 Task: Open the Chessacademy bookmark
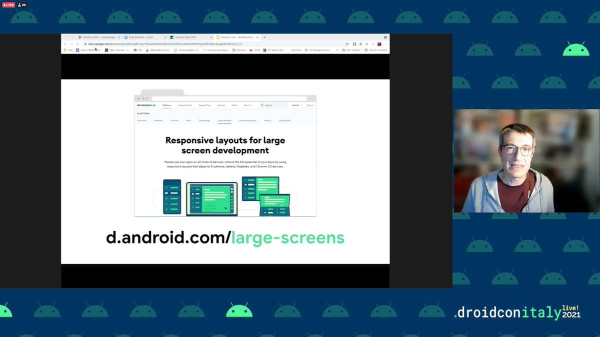(x=188, y=50)
